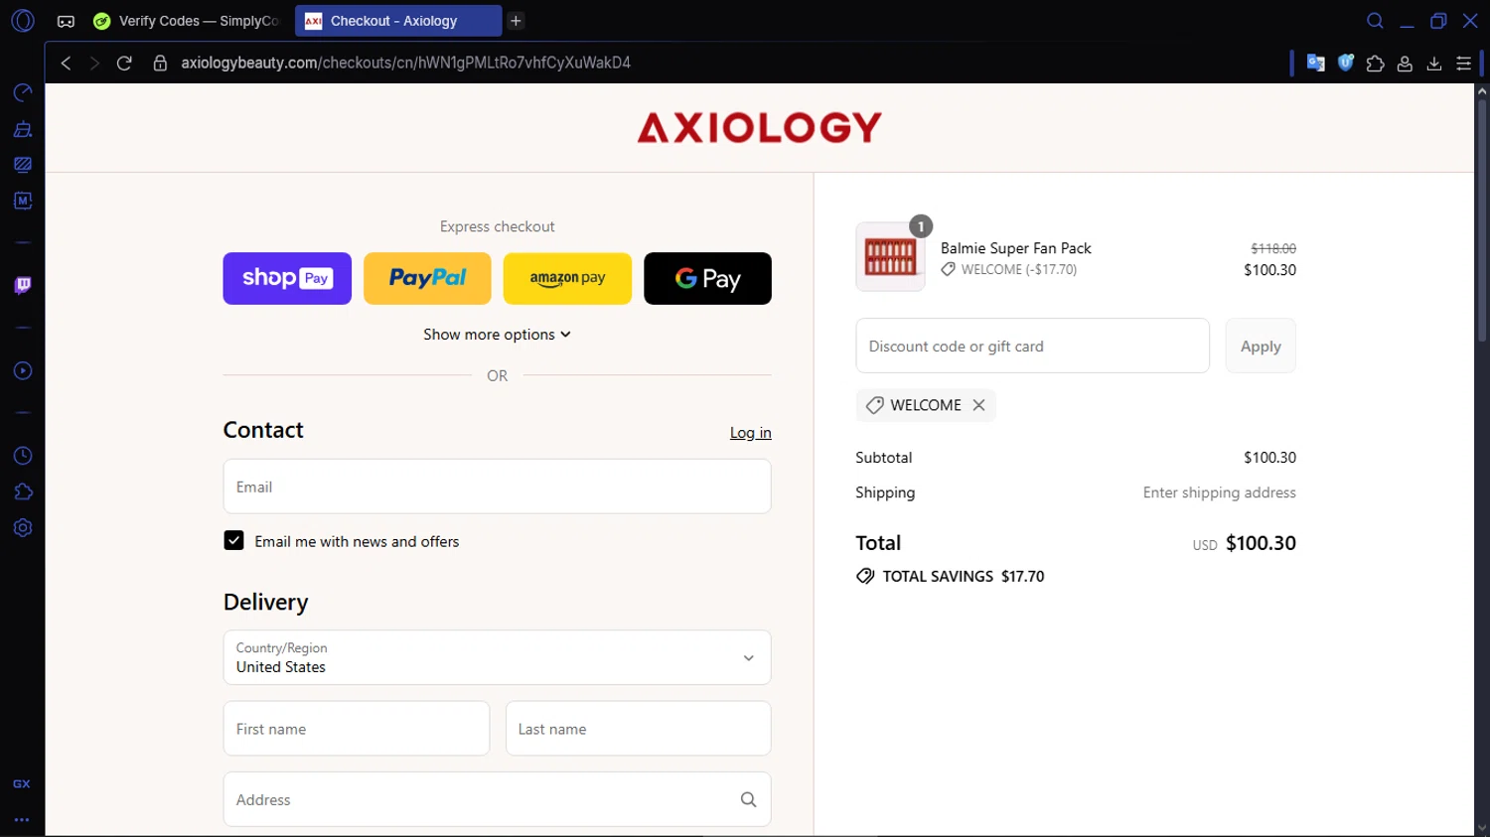Open Settings gear in sidebar

click(x=22, y=528)
